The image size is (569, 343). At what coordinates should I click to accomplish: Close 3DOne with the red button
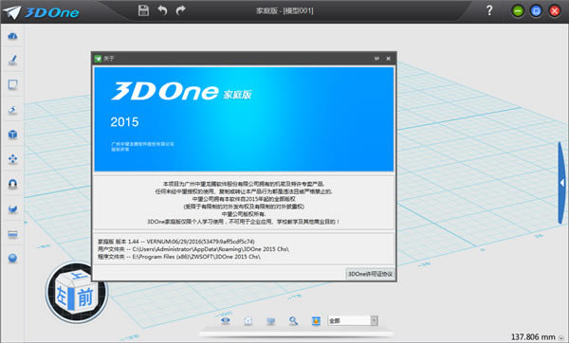coord(554,11)
